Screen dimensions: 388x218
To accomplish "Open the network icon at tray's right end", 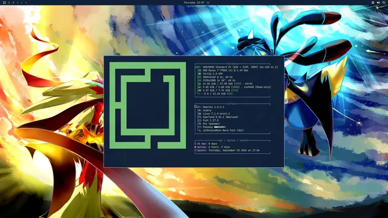I will click(x=384, y=2).
